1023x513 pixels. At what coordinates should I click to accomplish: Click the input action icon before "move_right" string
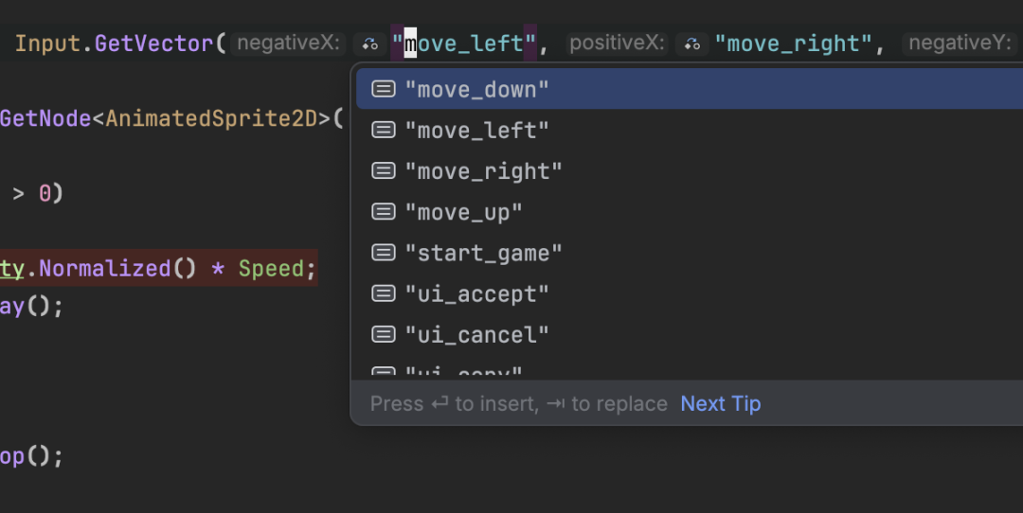[692, 44]
